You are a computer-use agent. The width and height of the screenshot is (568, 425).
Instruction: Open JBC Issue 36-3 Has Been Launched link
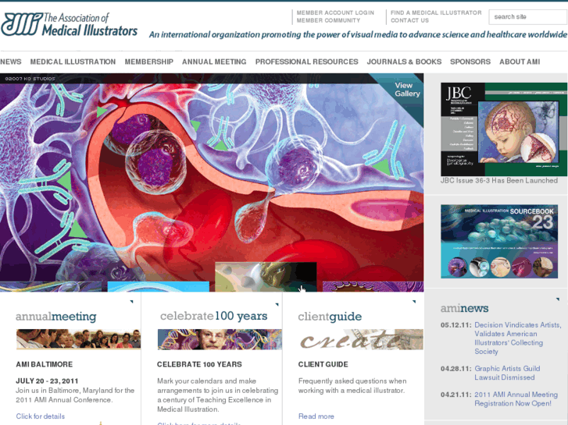pos(498,180)
